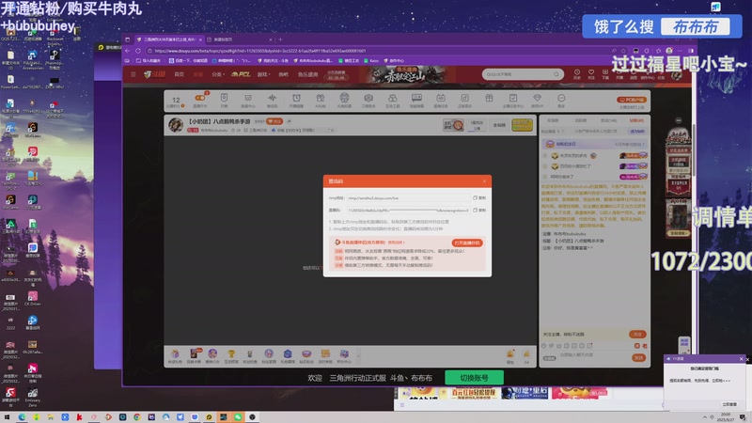
Task: Open the diamond VIP icon in the toolbar
Action: click(537, 100)
